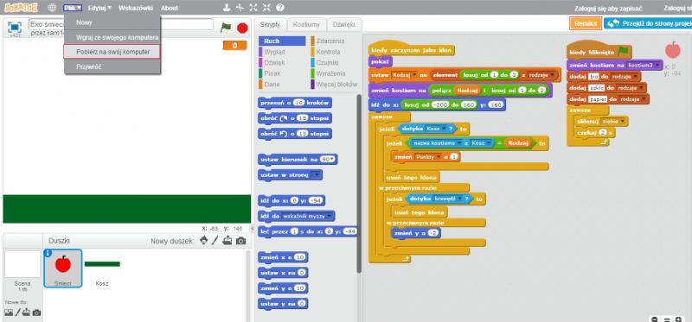Select the Dane block category
Image resolution: width=692 pixels, height=322 pixels.
(x=282, y=84)
